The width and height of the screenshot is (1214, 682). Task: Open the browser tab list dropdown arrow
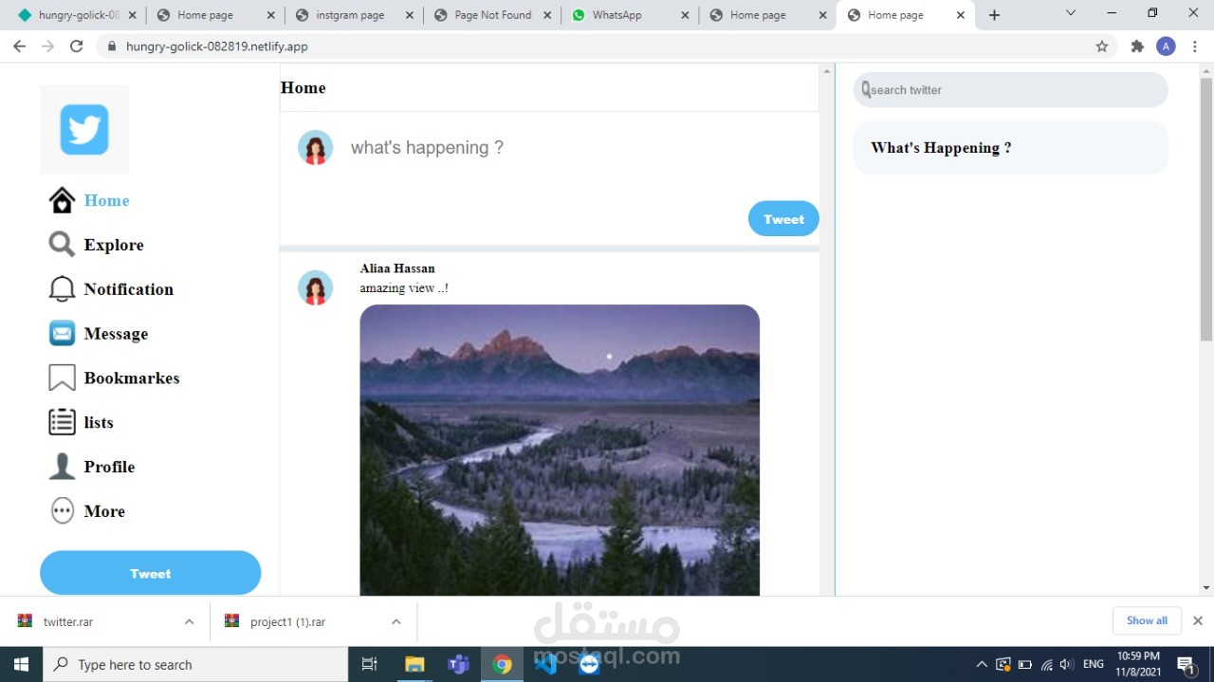coord(1071,14)
